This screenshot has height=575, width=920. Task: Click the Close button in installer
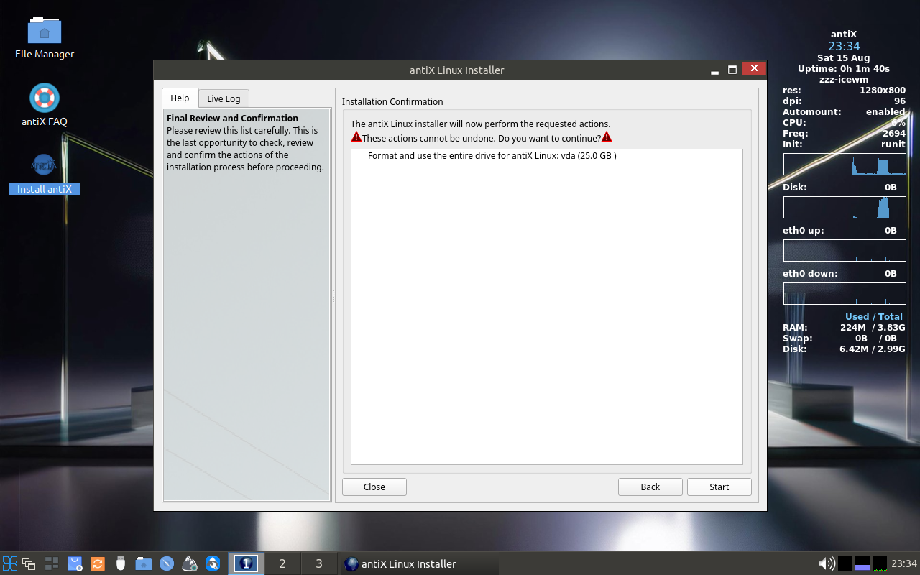click(x=374, y=487)
